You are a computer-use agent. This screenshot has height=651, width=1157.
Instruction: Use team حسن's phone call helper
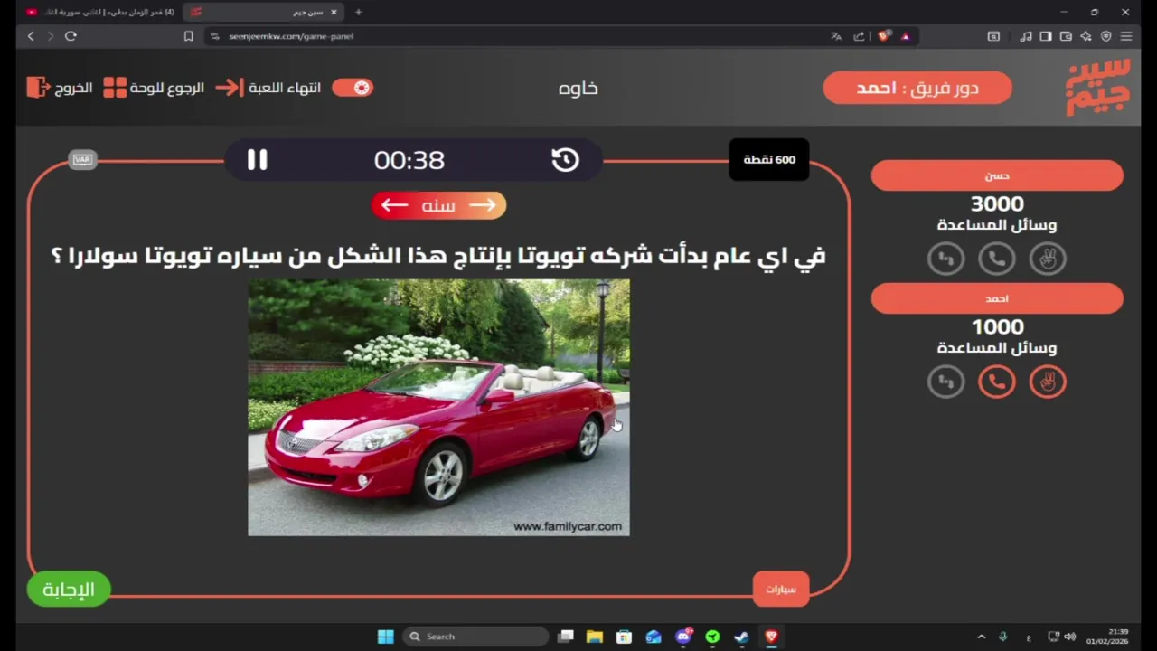coord(997,259)
